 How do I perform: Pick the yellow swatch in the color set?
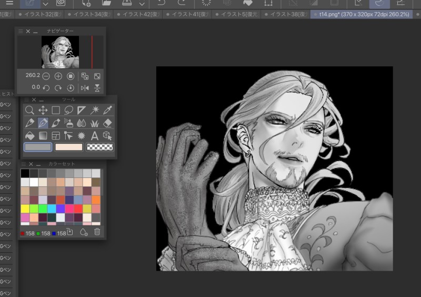point(25,209)
